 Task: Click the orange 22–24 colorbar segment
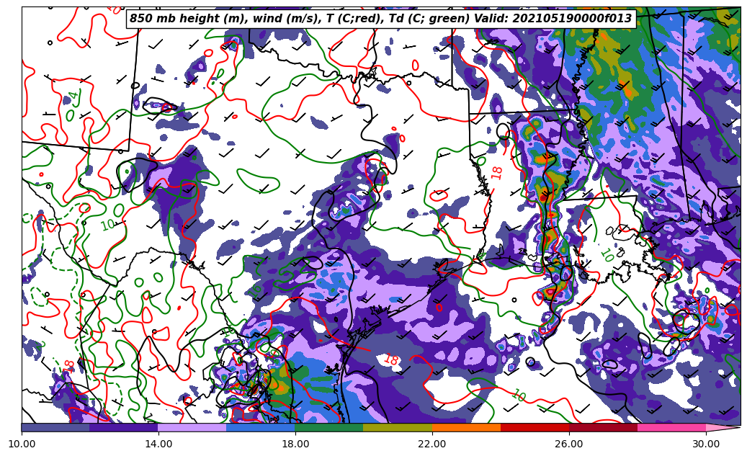(x=466, y=427)
